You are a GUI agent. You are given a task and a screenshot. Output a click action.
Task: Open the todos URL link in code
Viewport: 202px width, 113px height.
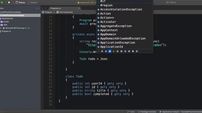pyautogui.click(x=157, y=45)
